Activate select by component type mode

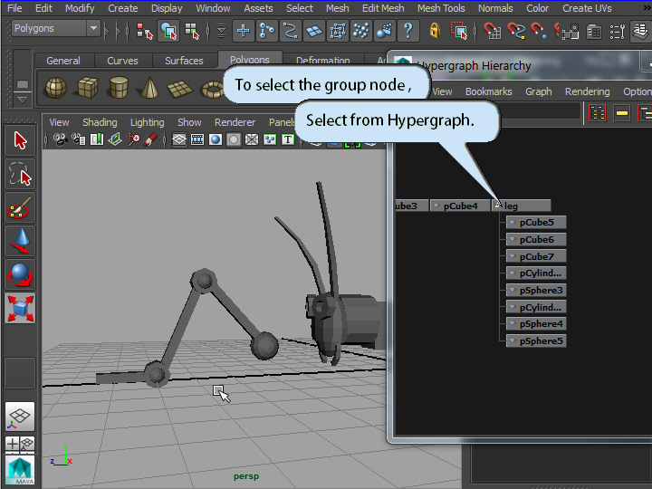tap(192, 31)
